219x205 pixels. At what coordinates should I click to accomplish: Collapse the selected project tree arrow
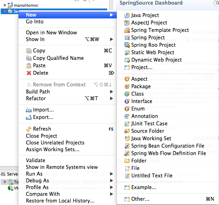click(x=5, y=11)
